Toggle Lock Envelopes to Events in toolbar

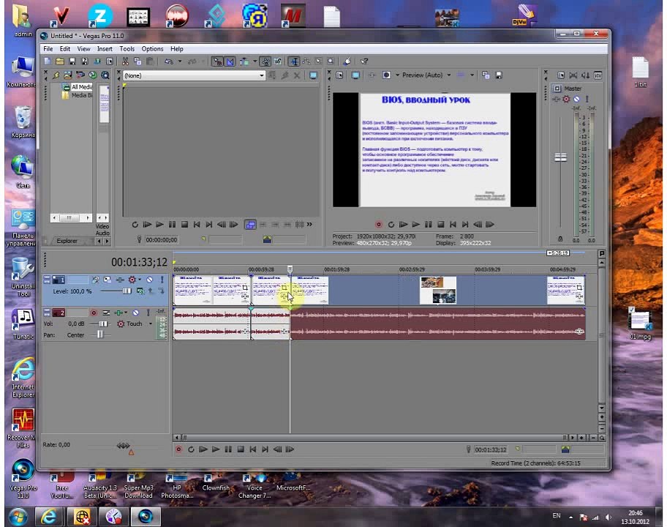pyautogui.click(x=265, y=61)
